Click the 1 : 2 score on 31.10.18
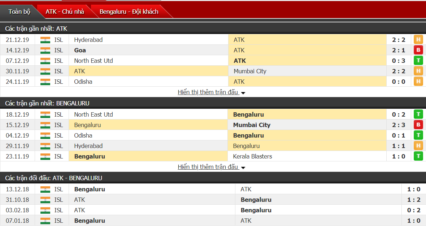The height and width of the screenshot is (226, 426). pyautogui.click(x=414, y=200)
